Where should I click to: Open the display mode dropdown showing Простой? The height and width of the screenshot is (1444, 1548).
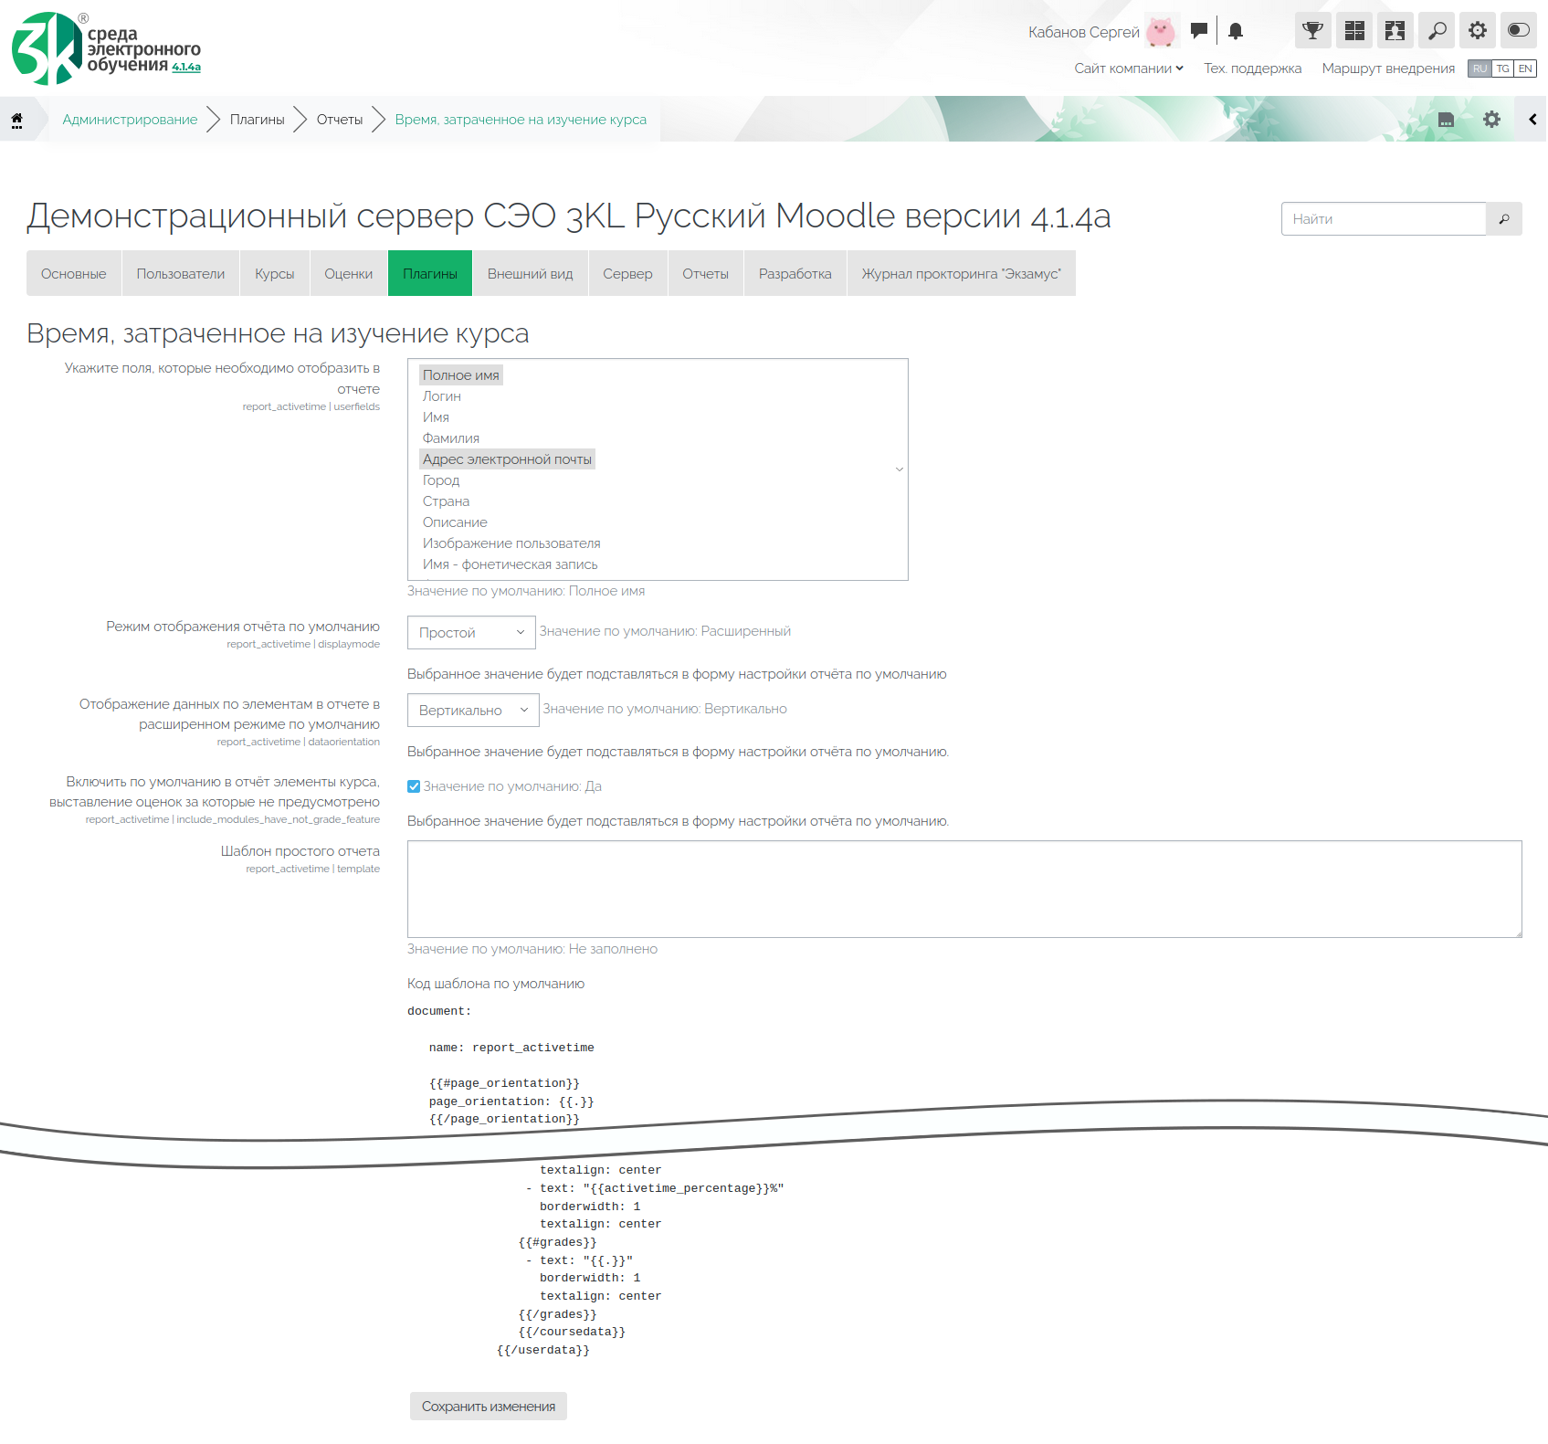[470, 633]
